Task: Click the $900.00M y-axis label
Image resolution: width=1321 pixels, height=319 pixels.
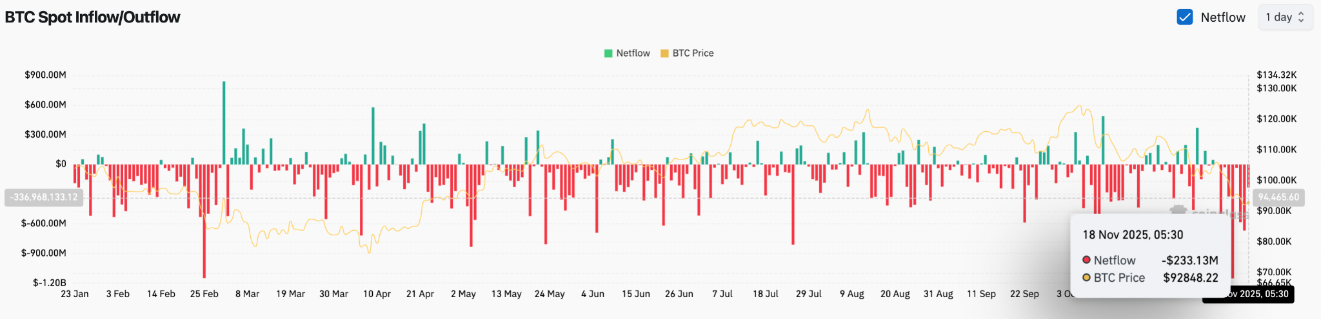Action: (x=45, y=75)
